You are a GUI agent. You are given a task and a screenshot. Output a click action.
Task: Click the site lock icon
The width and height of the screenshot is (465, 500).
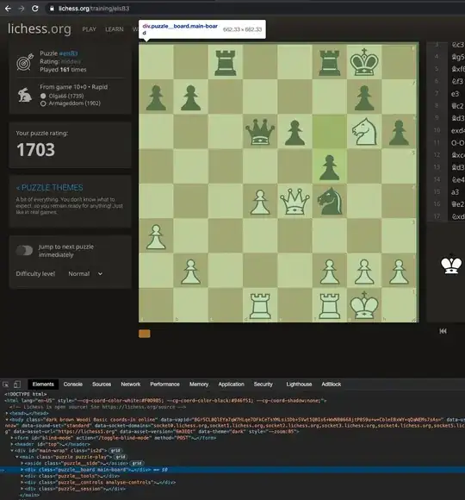coord(52,9)
